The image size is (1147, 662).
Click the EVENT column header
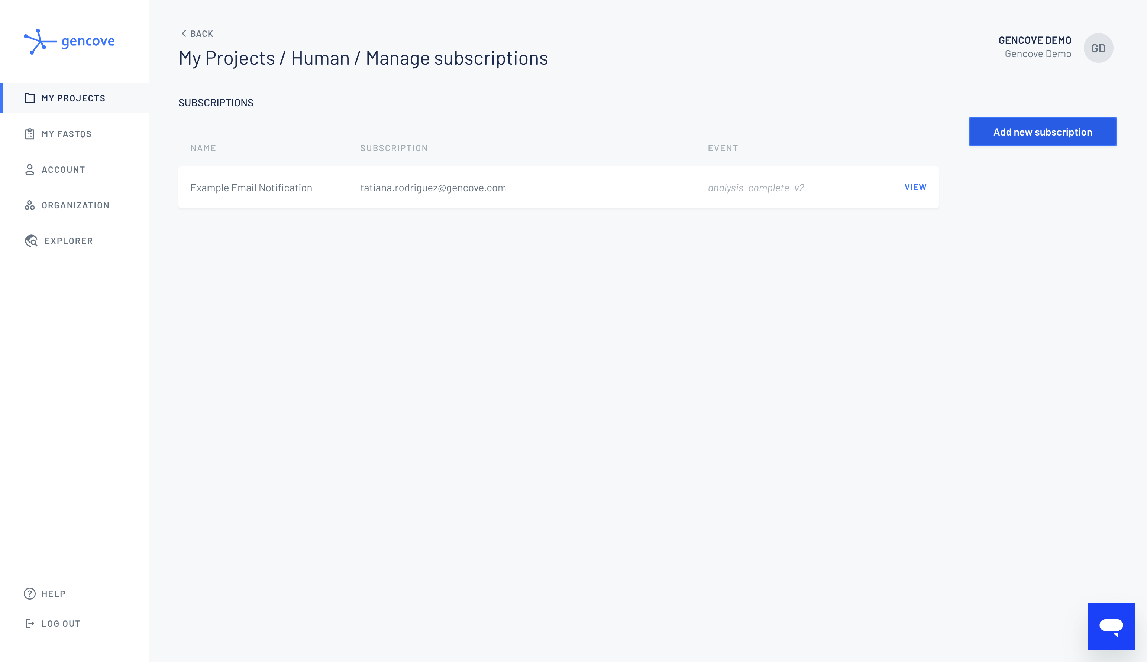[723, 148]
